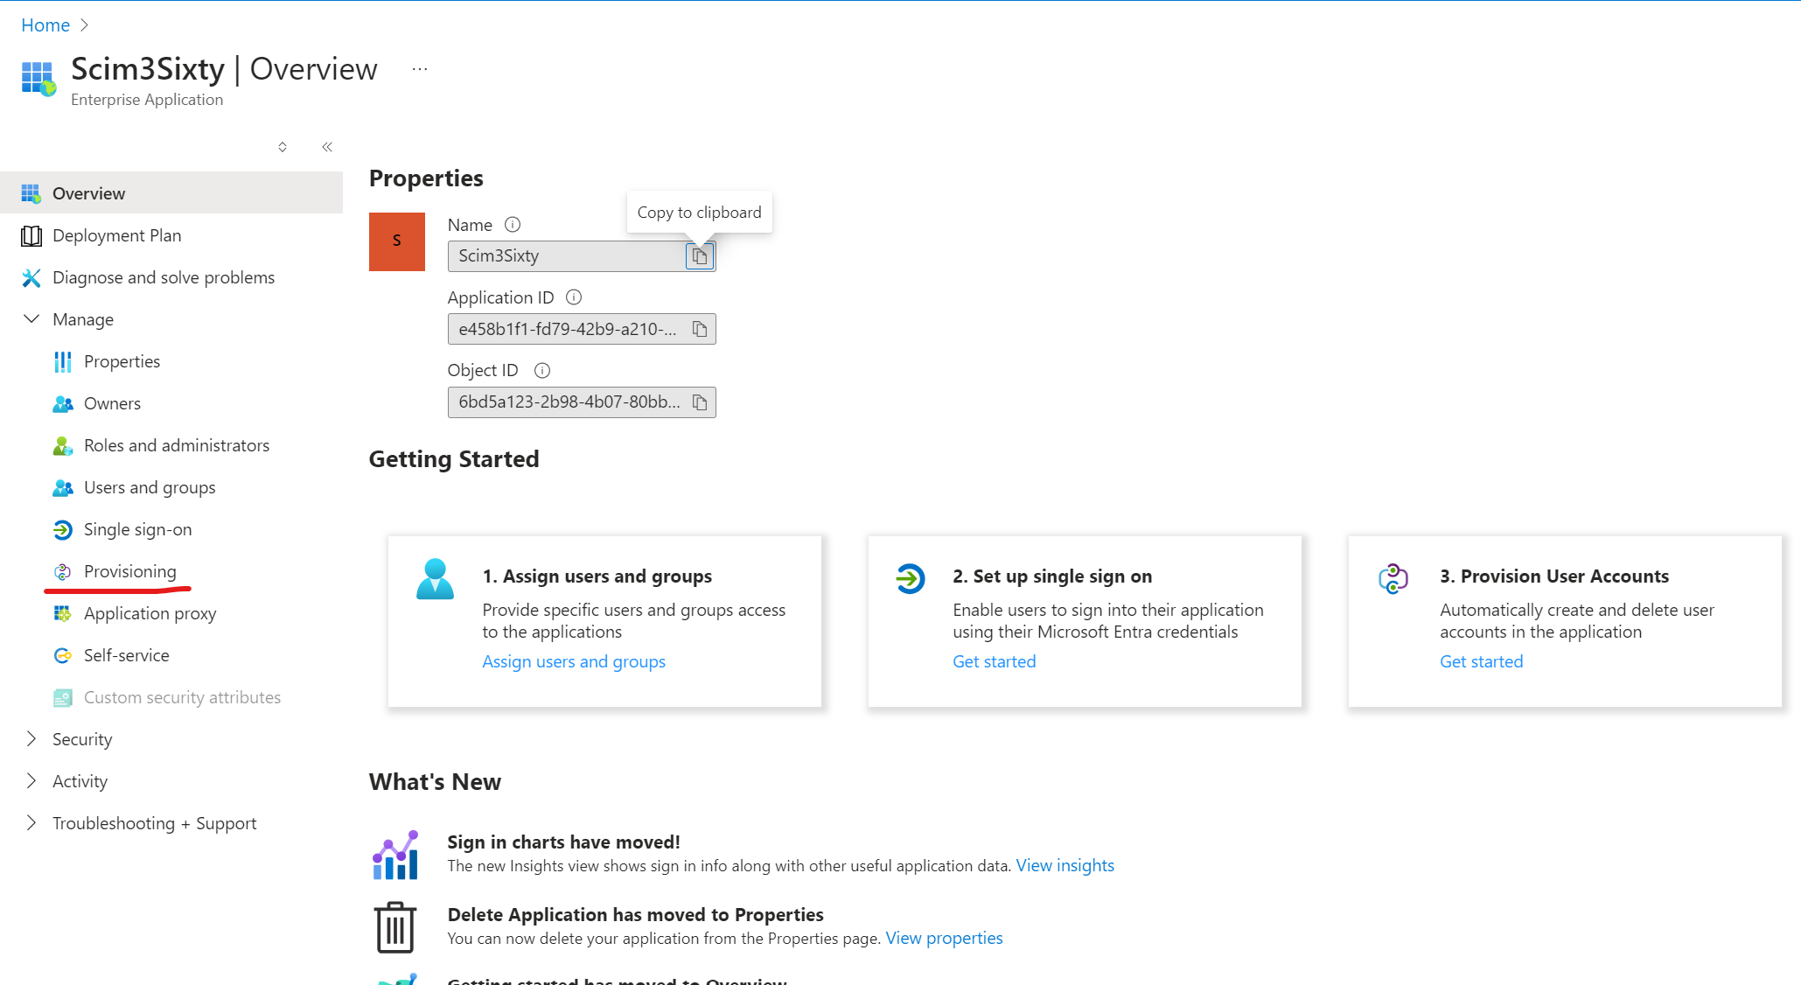
Task: Click the View insights link
Action: tap(1065, 865)
